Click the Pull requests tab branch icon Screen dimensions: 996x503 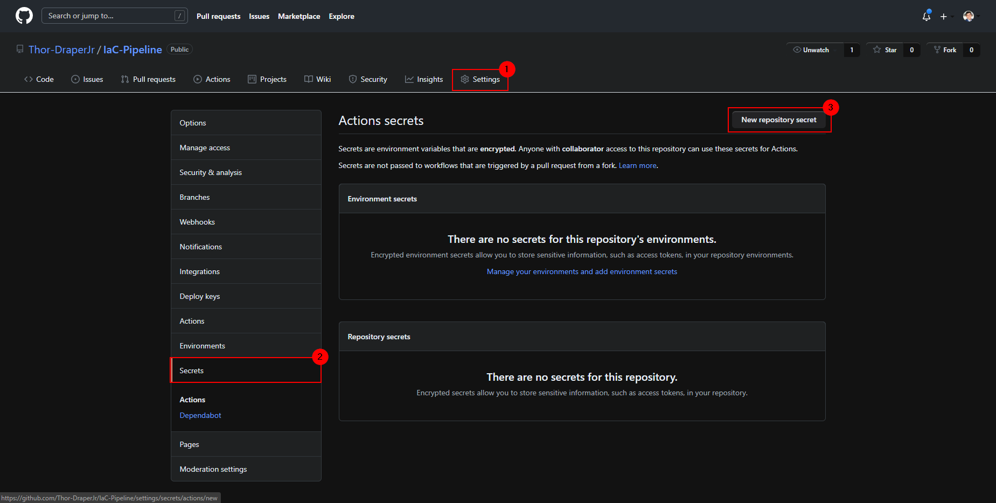pos(125,79)
